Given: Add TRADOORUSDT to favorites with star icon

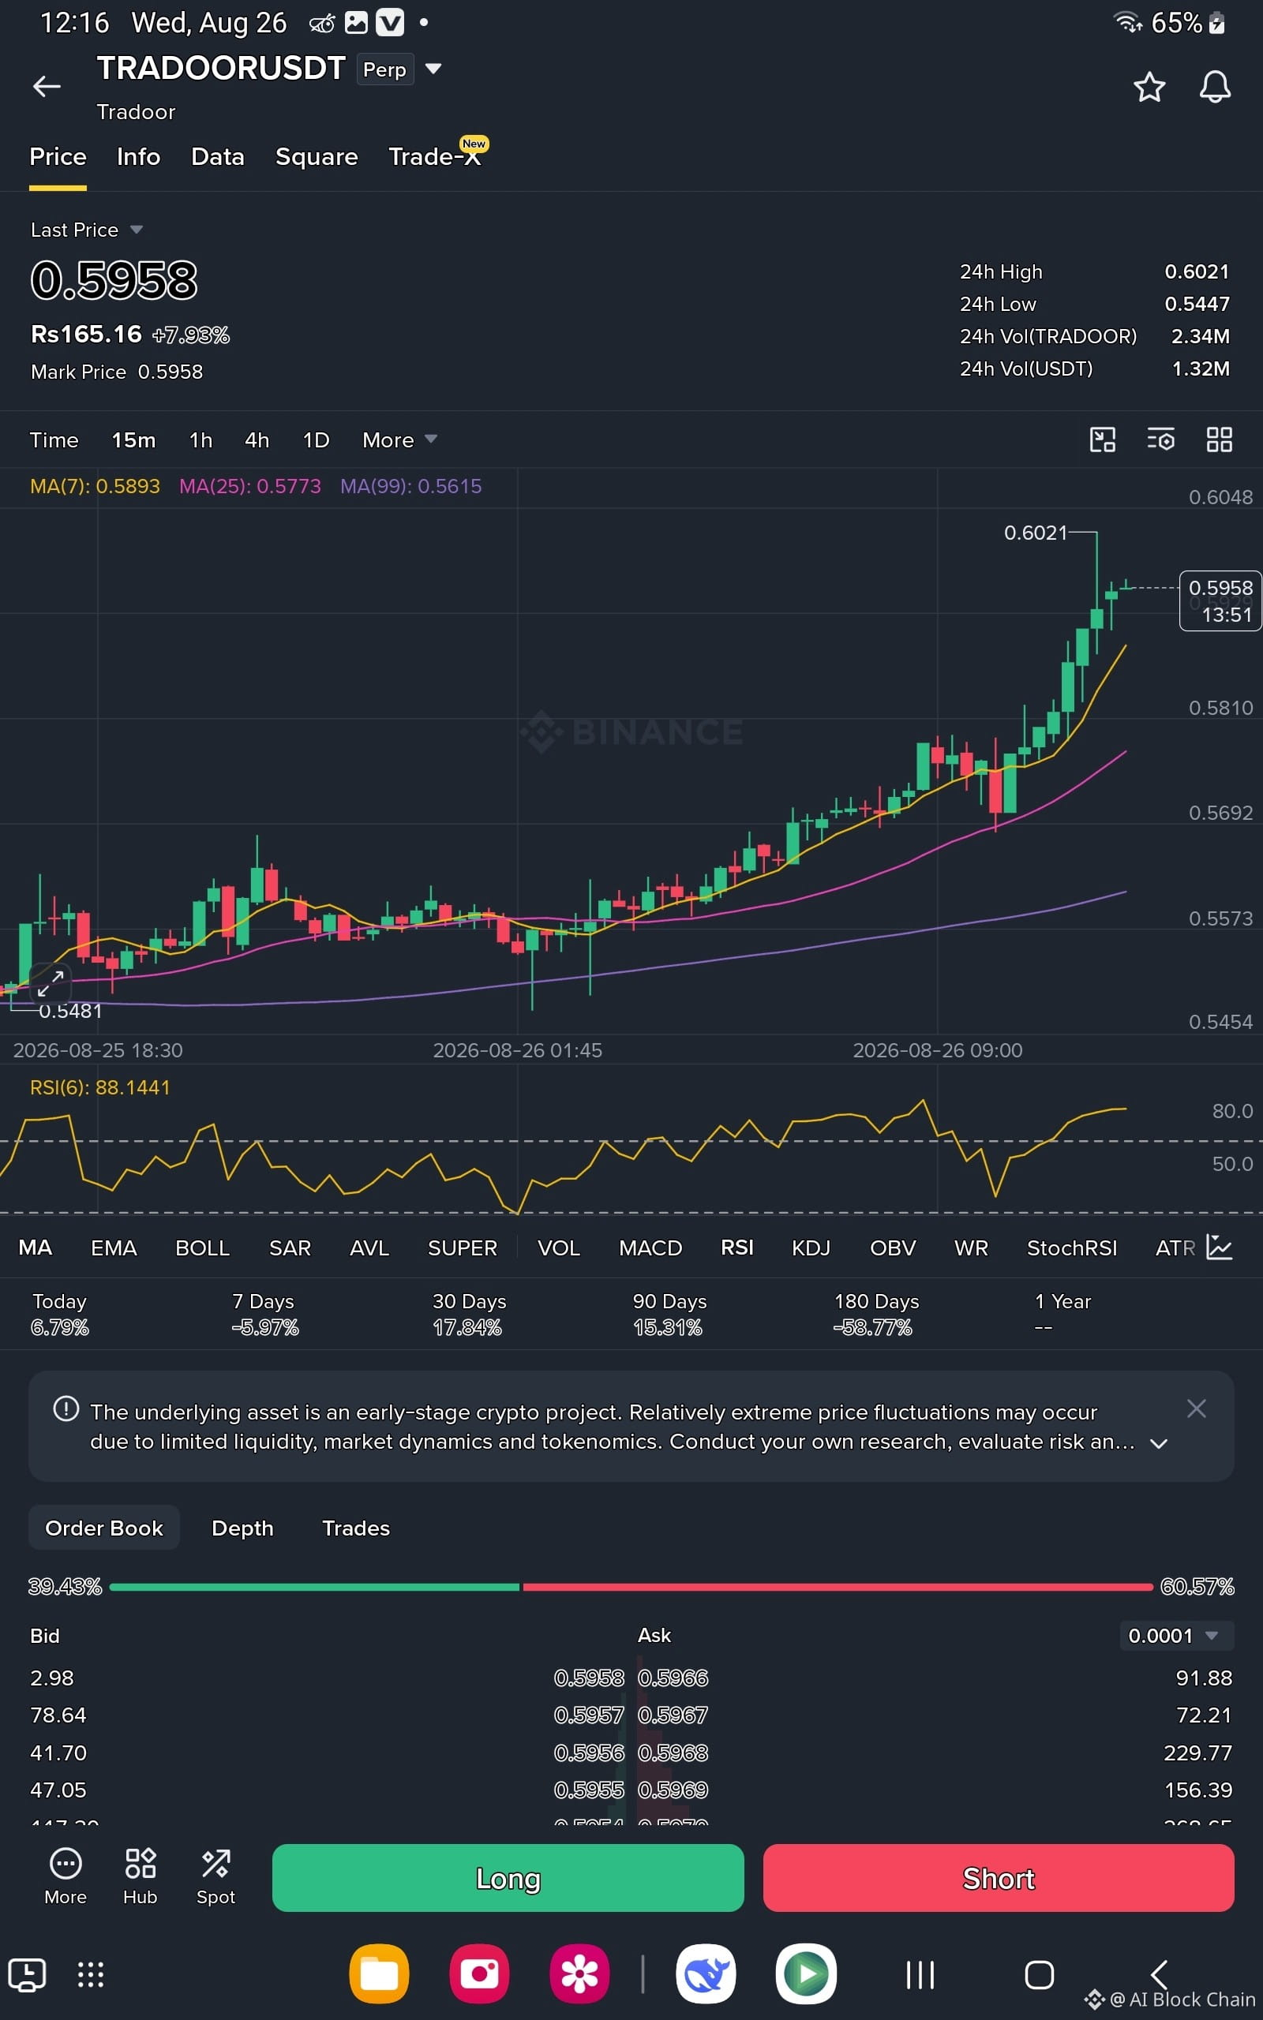Looking at the screenshot, I should pos(1149,87).
